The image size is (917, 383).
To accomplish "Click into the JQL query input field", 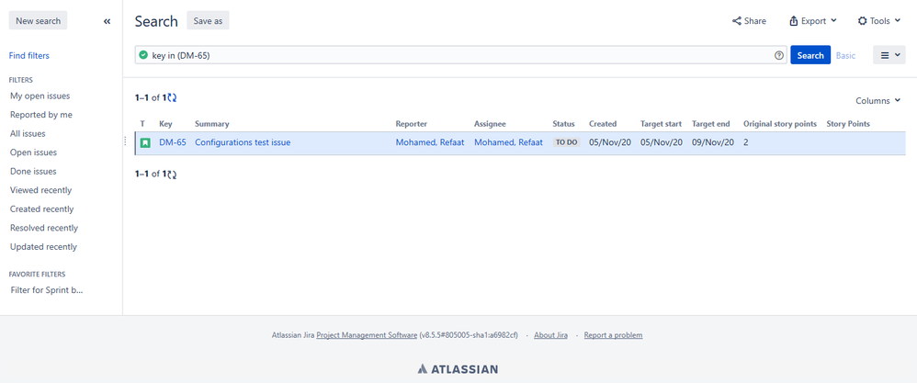I will point(460,55).
